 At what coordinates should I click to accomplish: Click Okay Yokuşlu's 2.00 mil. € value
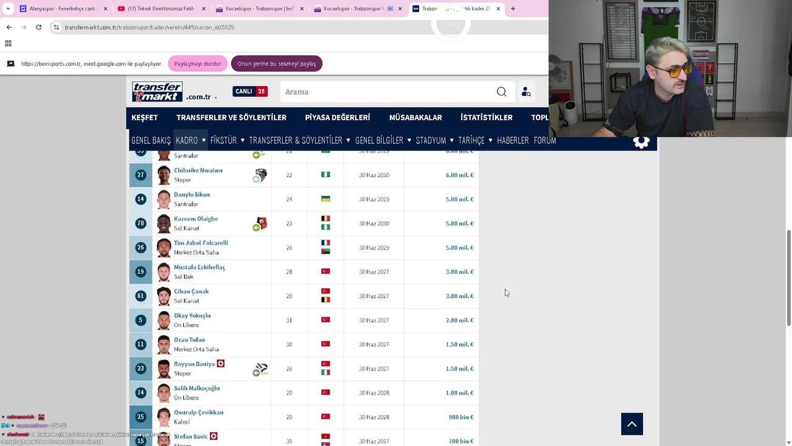tap(459, 320)
